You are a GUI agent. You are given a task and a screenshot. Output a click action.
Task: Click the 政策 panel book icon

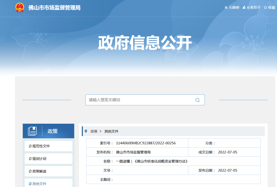32,131
